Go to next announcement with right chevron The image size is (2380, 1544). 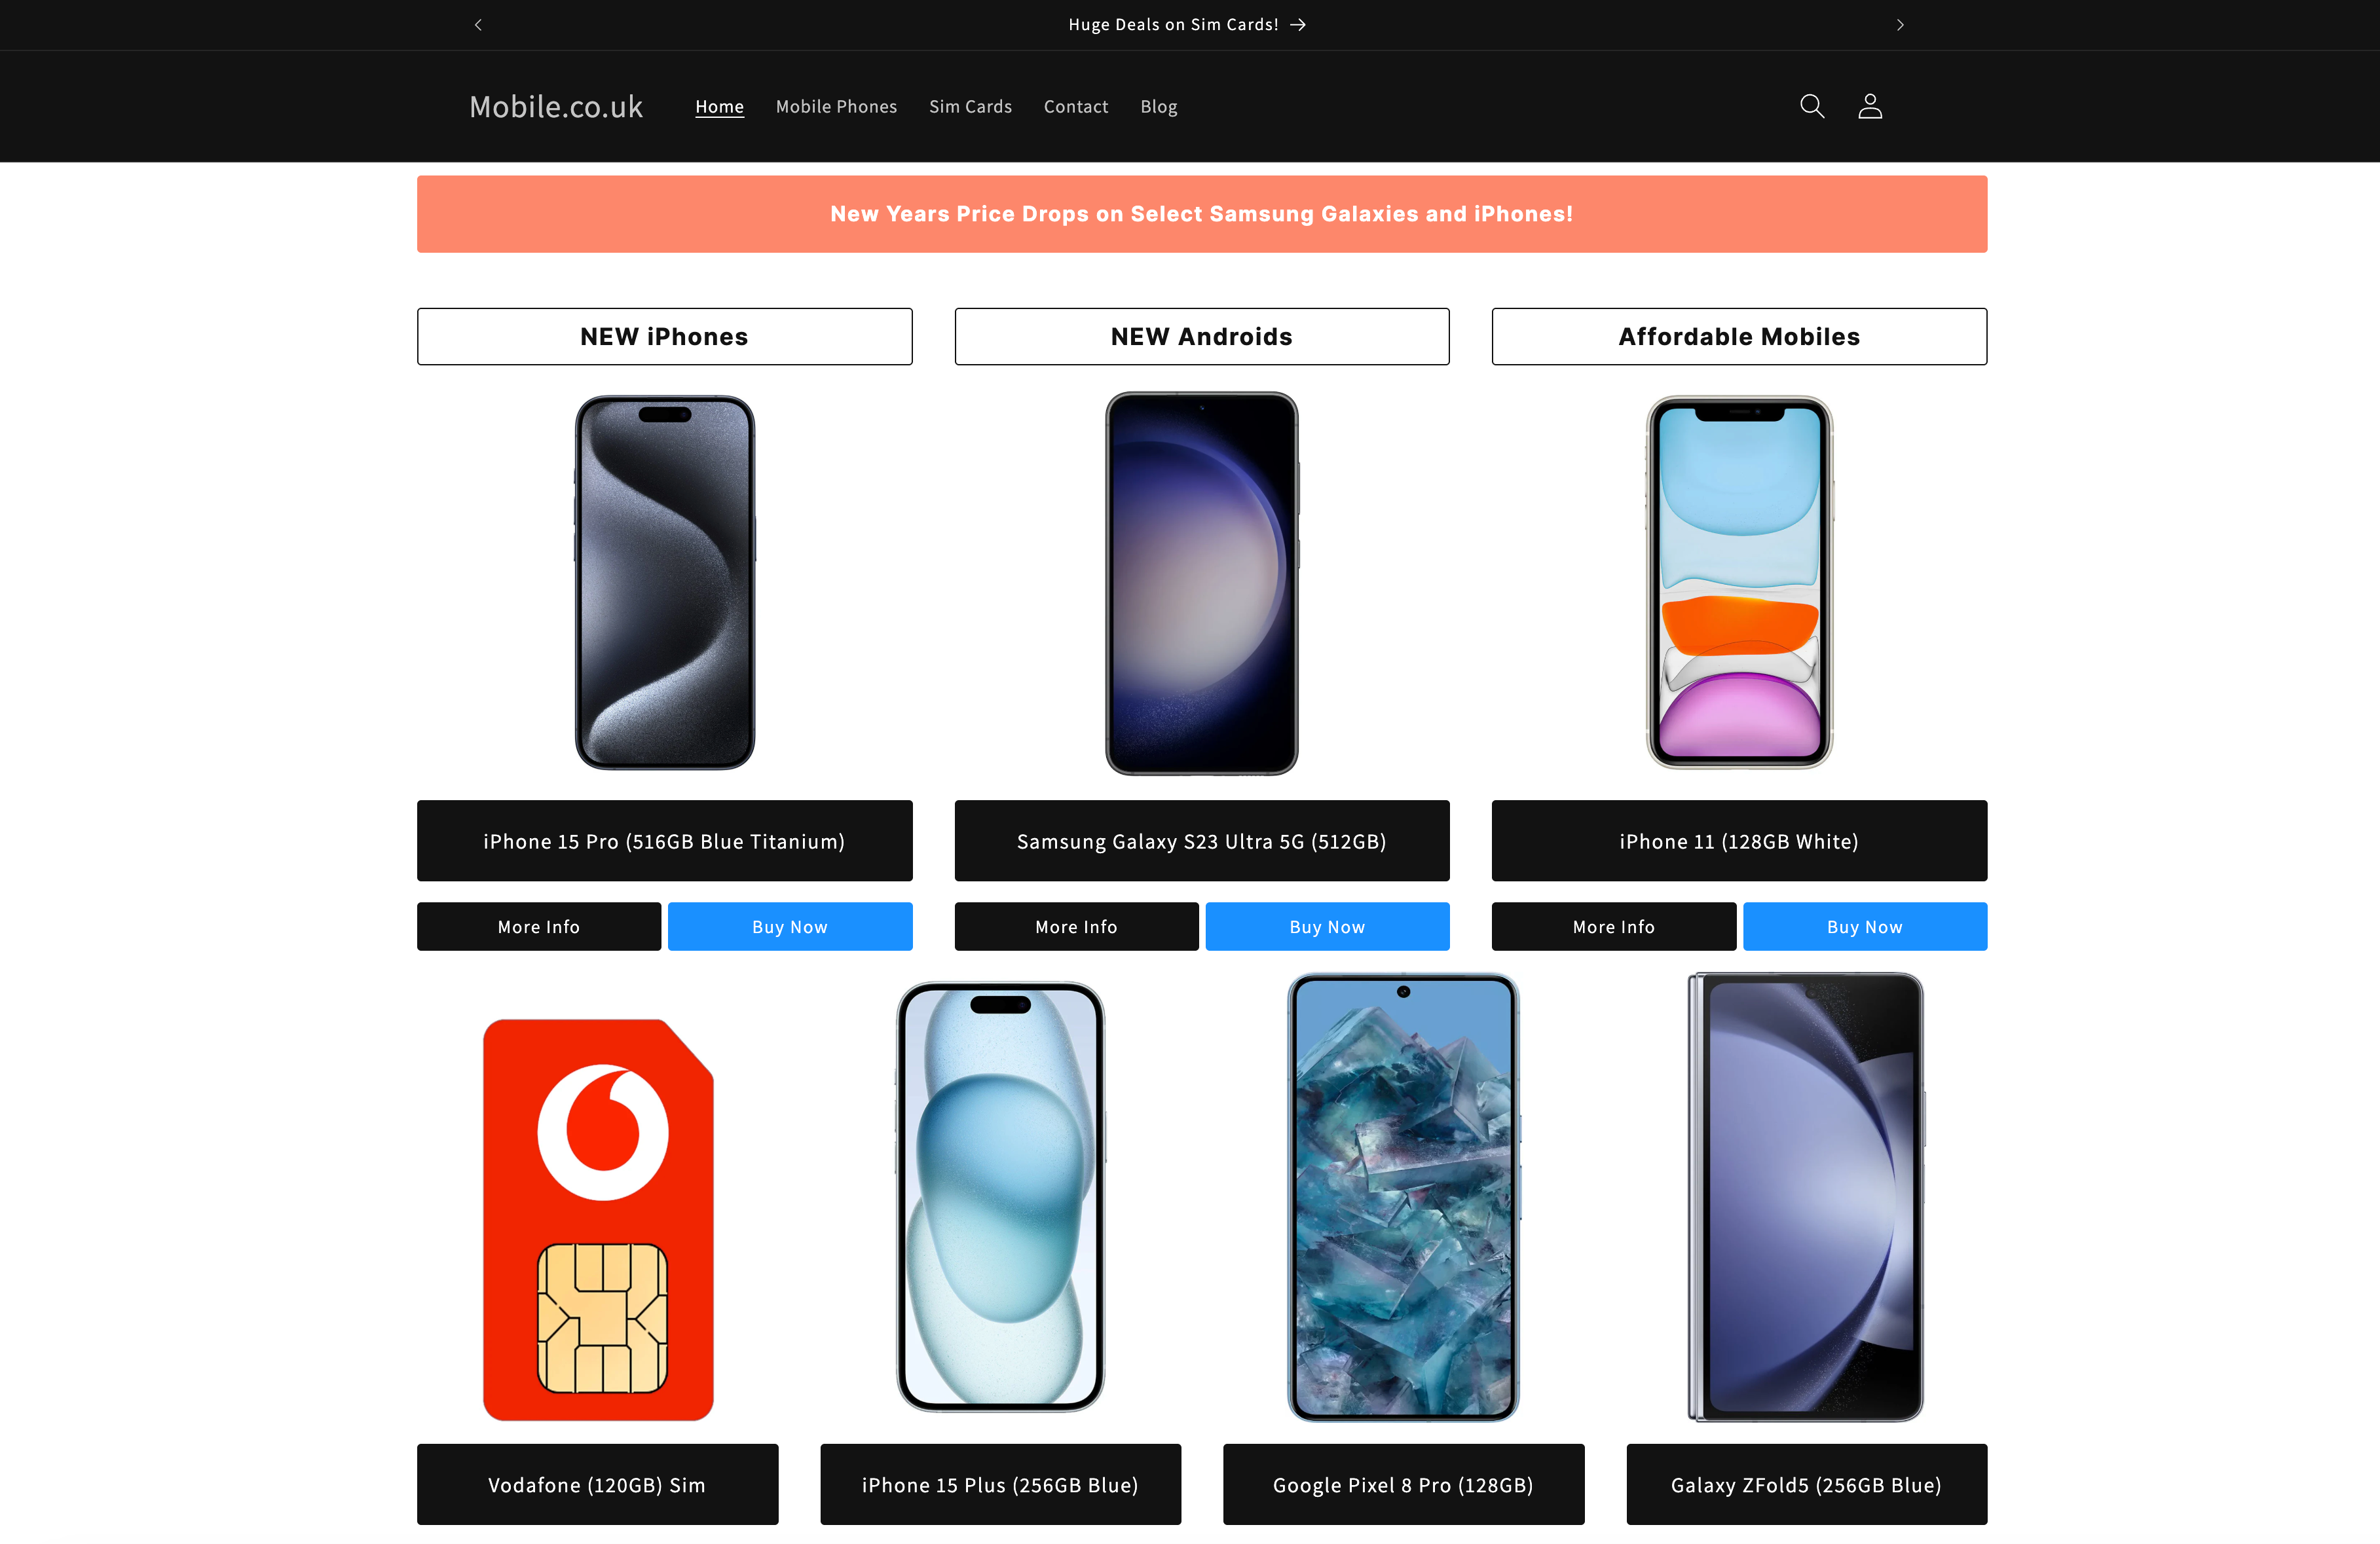coord(1900,25)
